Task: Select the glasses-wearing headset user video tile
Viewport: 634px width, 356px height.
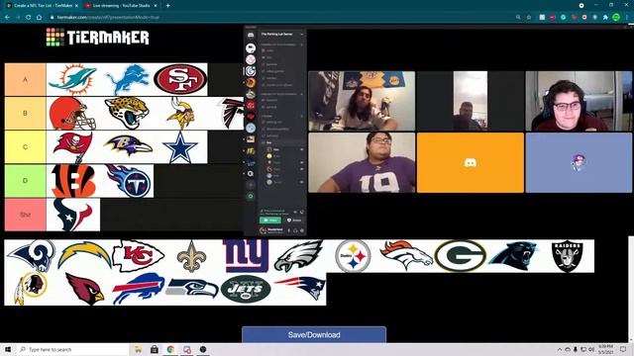Action: [579, 101]
